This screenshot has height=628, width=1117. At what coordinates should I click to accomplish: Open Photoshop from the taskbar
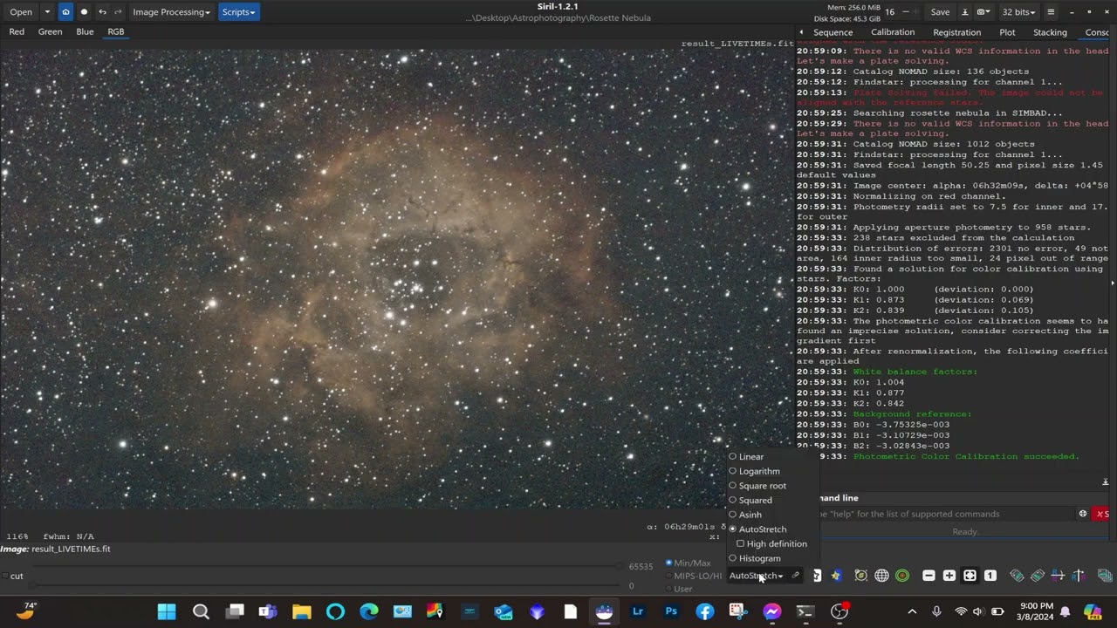tap(671, 611)
